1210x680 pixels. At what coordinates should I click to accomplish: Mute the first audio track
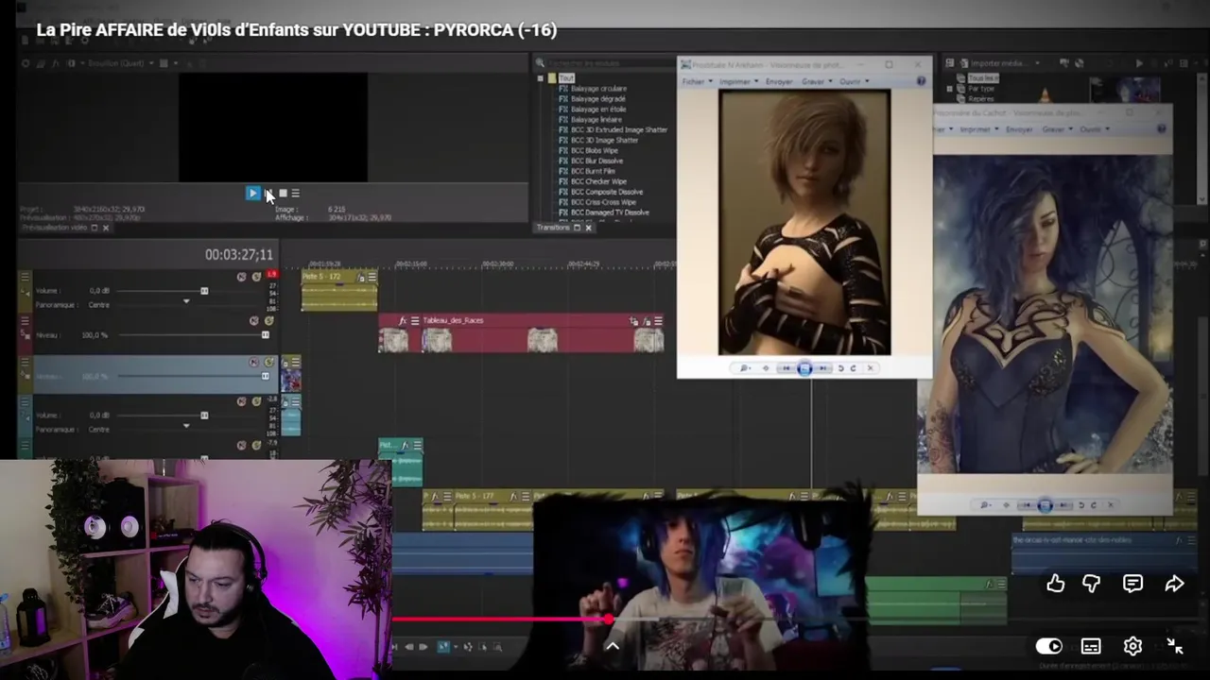241,277
